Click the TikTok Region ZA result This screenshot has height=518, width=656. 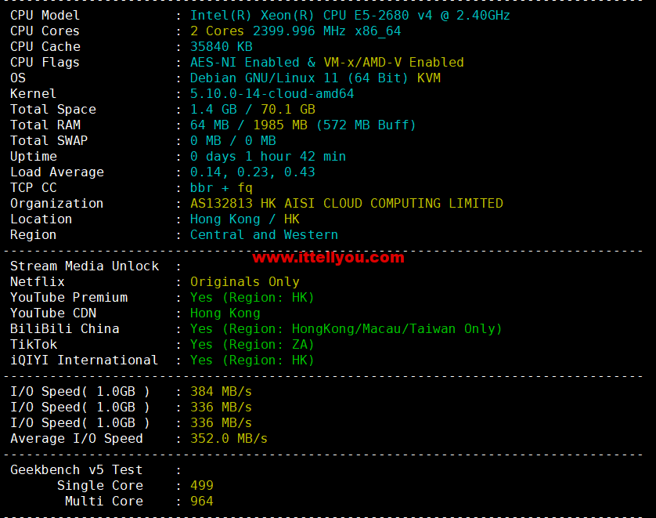(x=252, y=345)
